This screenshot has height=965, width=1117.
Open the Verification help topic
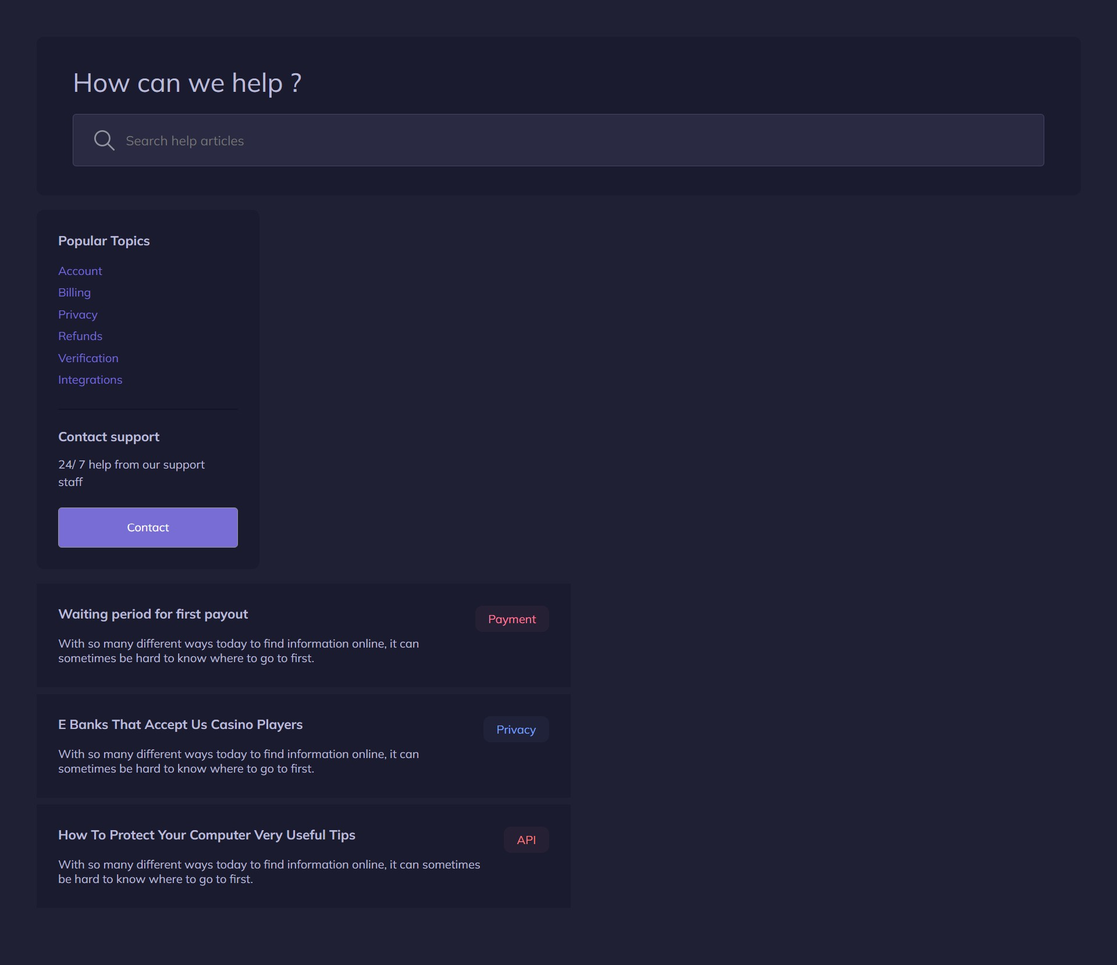pyautogui.click(x=88, y=358)
